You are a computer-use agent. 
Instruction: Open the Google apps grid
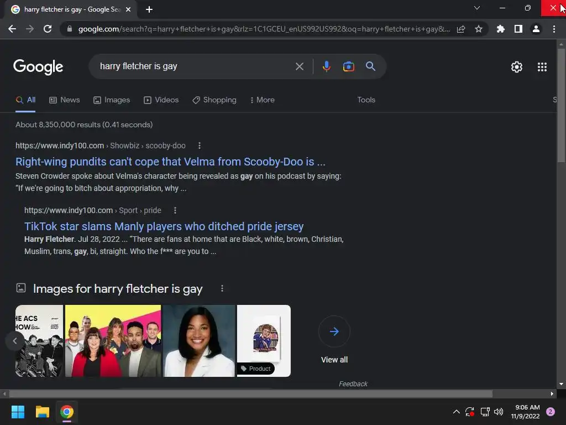(542, 67)
